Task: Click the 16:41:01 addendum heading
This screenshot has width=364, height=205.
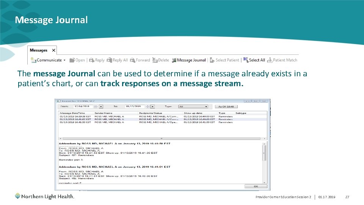Action: click(x=115, y=167)
